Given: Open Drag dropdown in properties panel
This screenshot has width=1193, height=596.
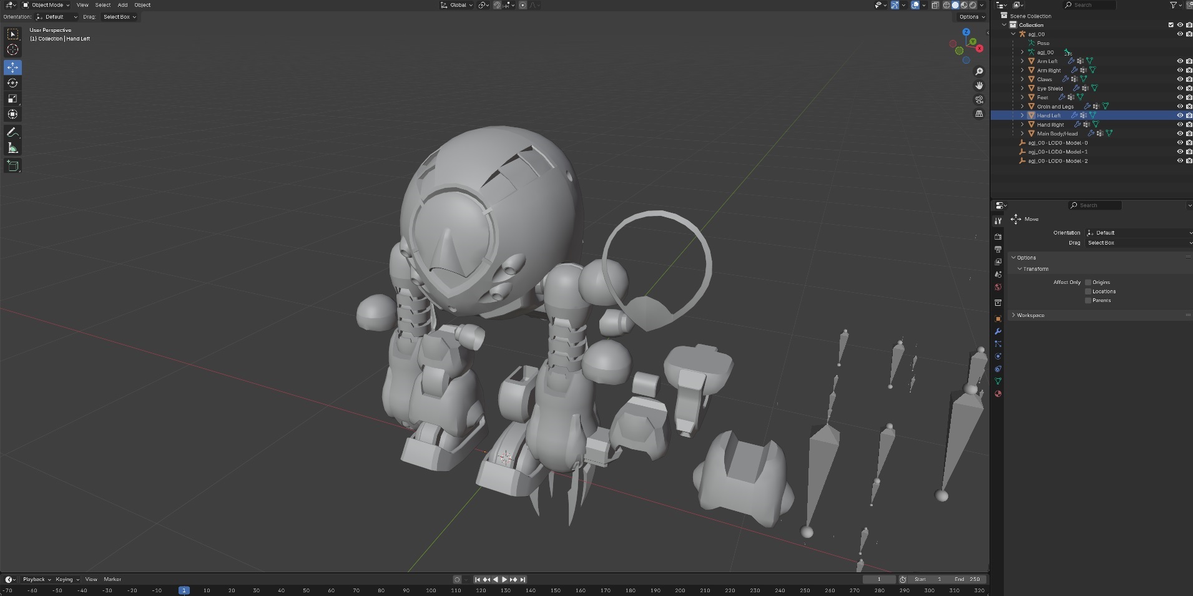Looking at the screenshot, I should coord(1139,243).
